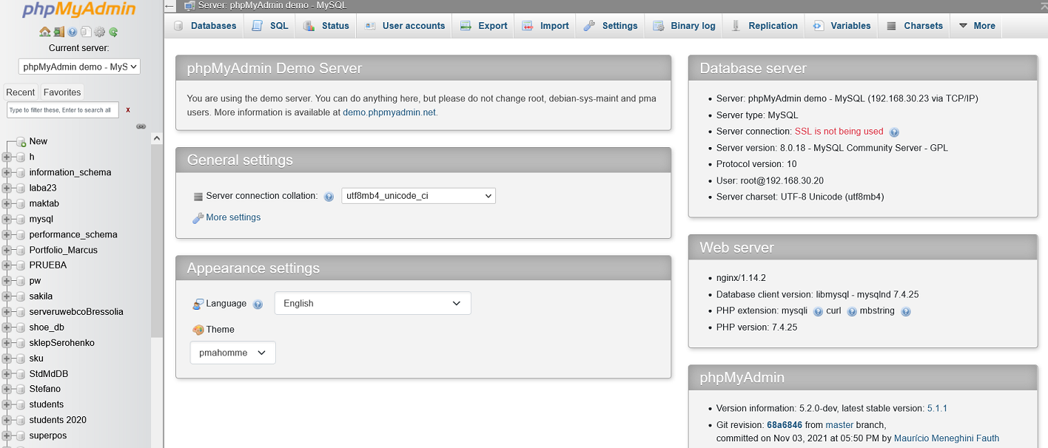
Task: Click the log out door icon
Action: point(58,32)
